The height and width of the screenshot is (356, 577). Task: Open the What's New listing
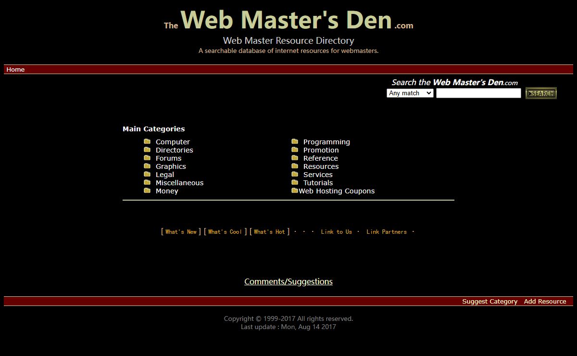click(x=181, y=232)
